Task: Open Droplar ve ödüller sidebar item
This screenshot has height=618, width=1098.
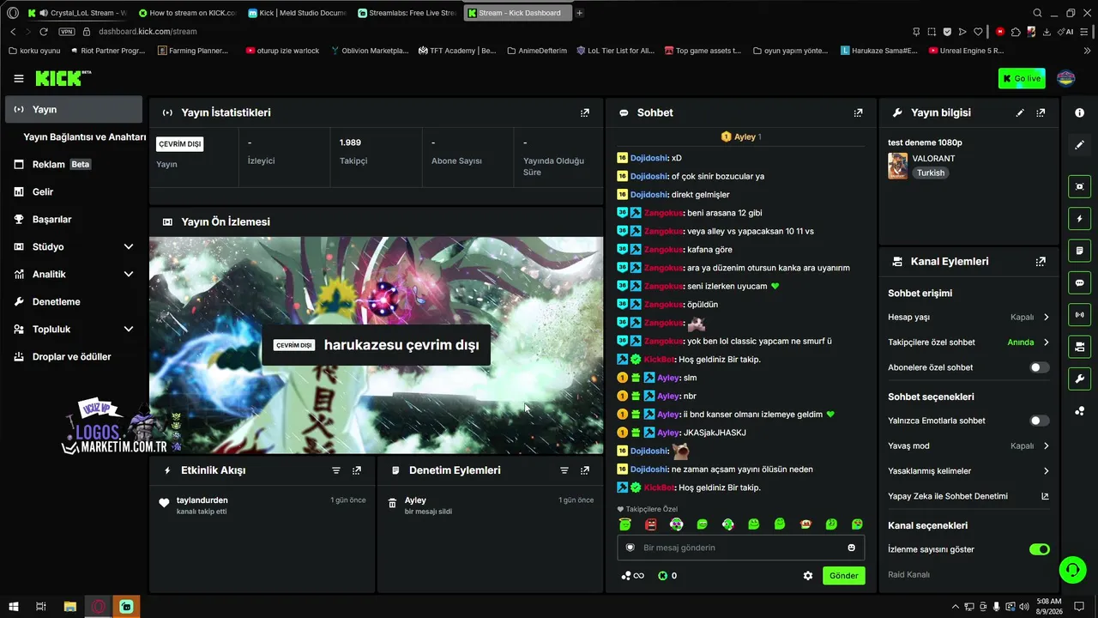Action: pos(74,357)
